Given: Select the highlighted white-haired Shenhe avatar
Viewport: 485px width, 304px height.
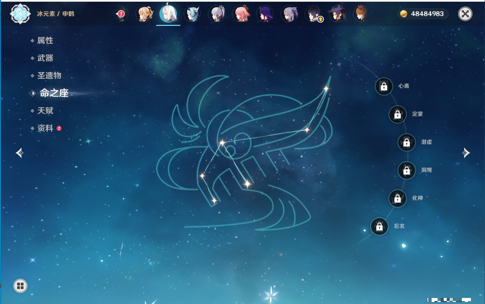Looking at the screenshot, I should click(x=168, y=13).
